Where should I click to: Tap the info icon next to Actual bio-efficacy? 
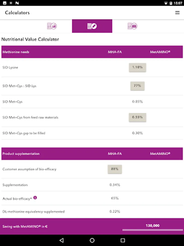35,198
